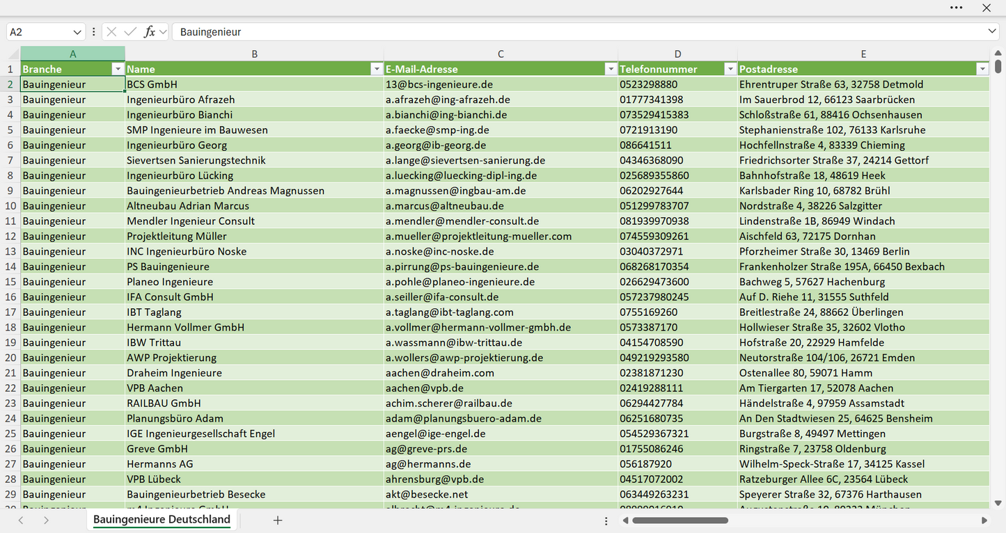The width and height of the screenshot is (1006, 533).
Task: Open the Name Box dropdown arrow
Action: 77,32
